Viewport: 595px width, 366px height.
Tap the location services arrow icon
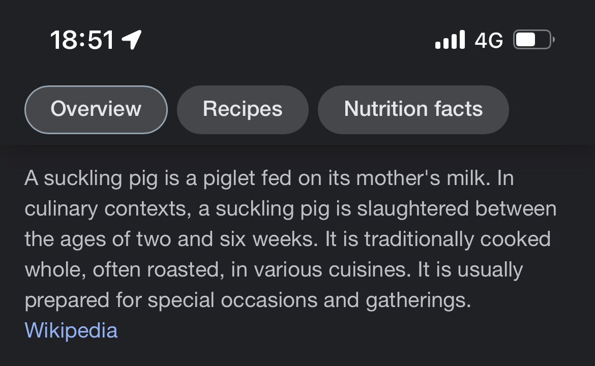(132, 40)
